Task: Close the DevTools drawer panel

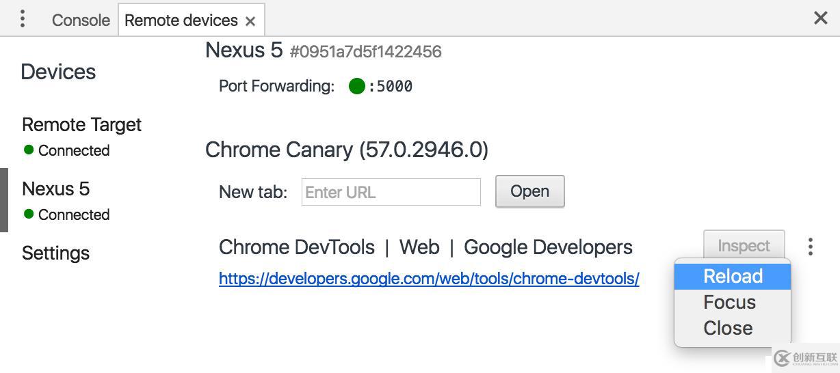Action: (821, 18)
